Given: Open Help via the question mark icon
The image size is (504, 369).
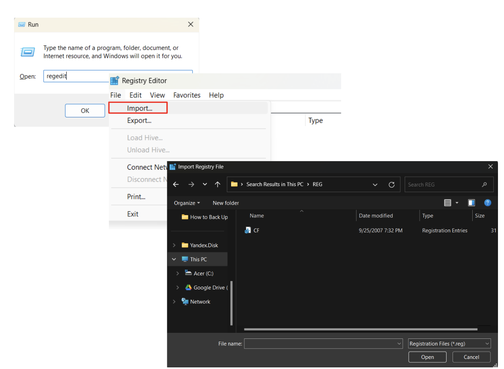Looking at the screenshot, I should coord(488,203).
